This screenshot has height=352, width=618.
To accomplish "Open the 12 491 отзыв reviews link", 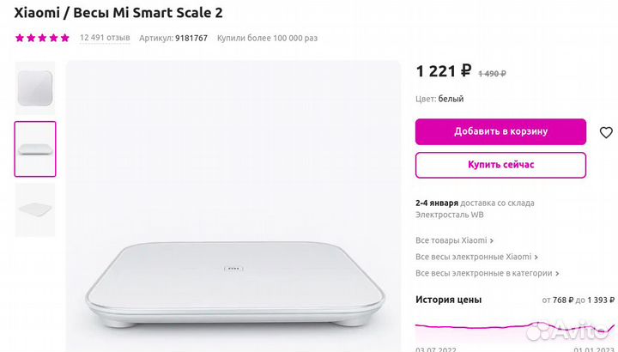I will pyautogui.click(x=105, y=38).
